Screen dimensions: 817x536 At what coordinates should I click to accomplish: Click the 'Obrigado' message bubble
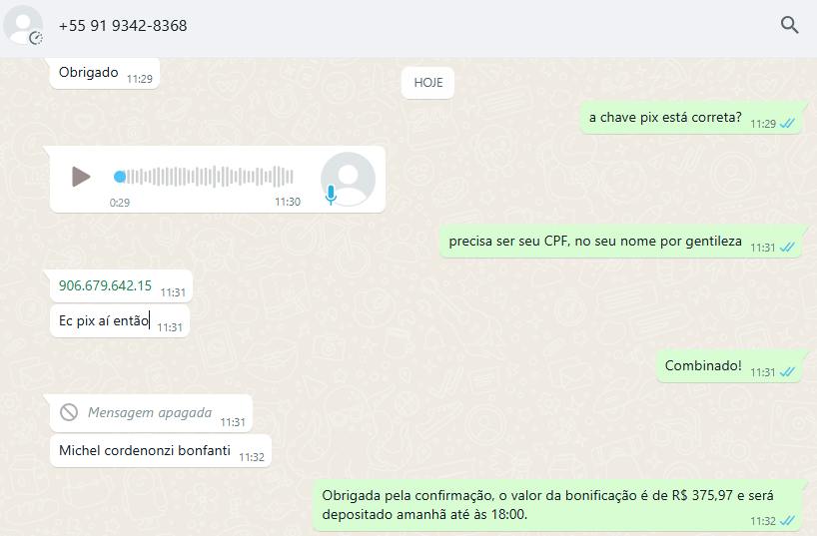[x=104, y=74]
